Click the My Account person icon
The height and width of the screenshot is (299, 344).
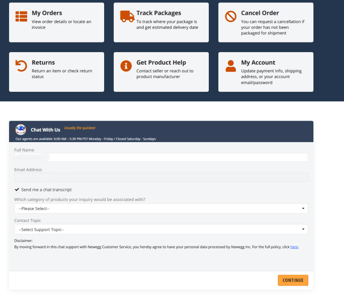click(231, 66)
